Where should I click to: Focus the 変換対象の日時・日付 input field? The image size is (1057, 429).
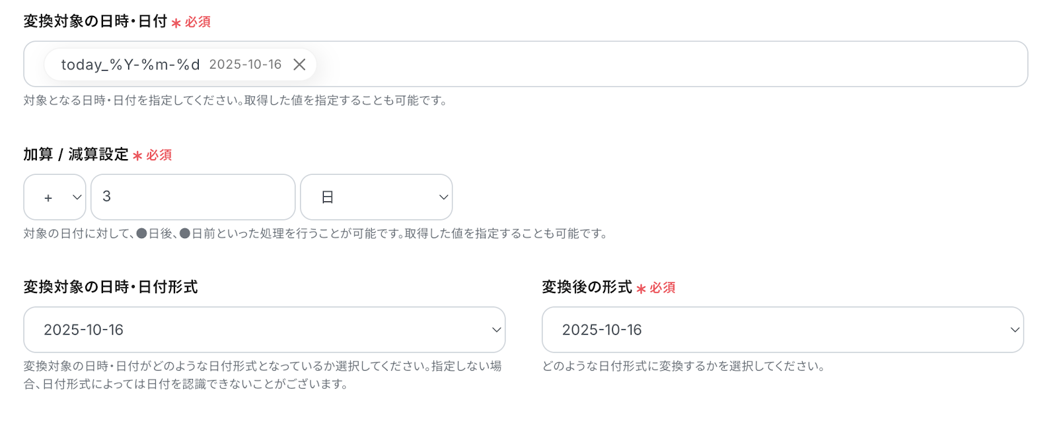coord(661,64)
